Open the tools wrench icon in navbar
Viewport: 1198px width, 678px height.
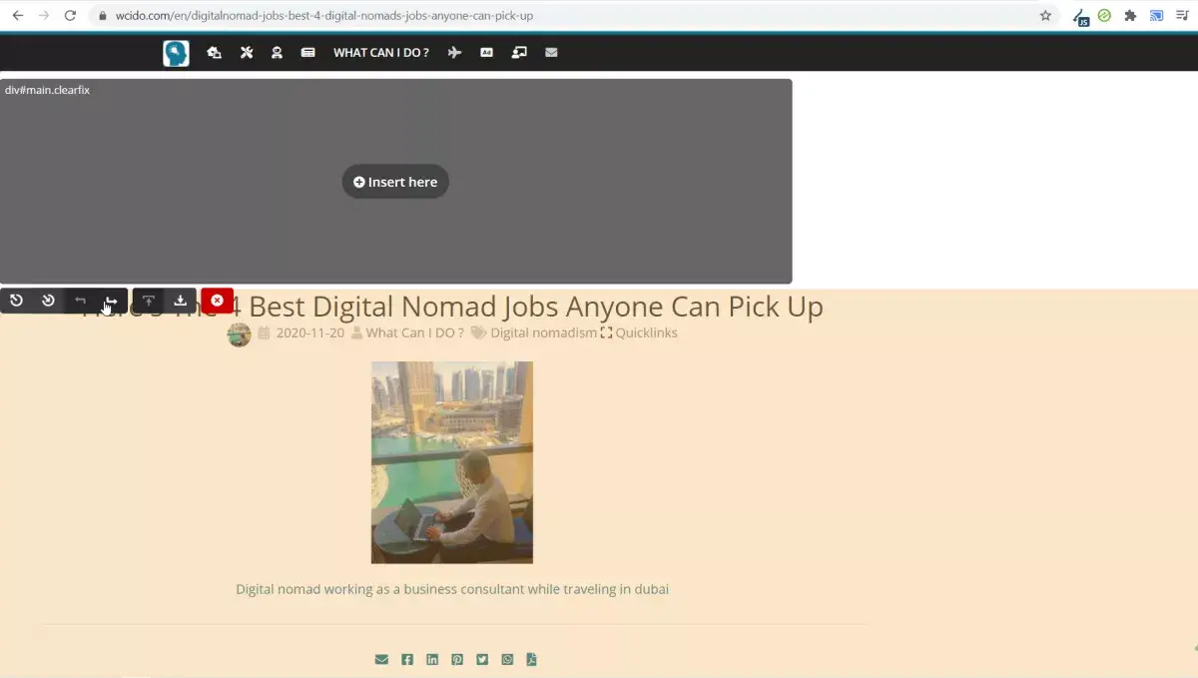click(x=247, y=53)
